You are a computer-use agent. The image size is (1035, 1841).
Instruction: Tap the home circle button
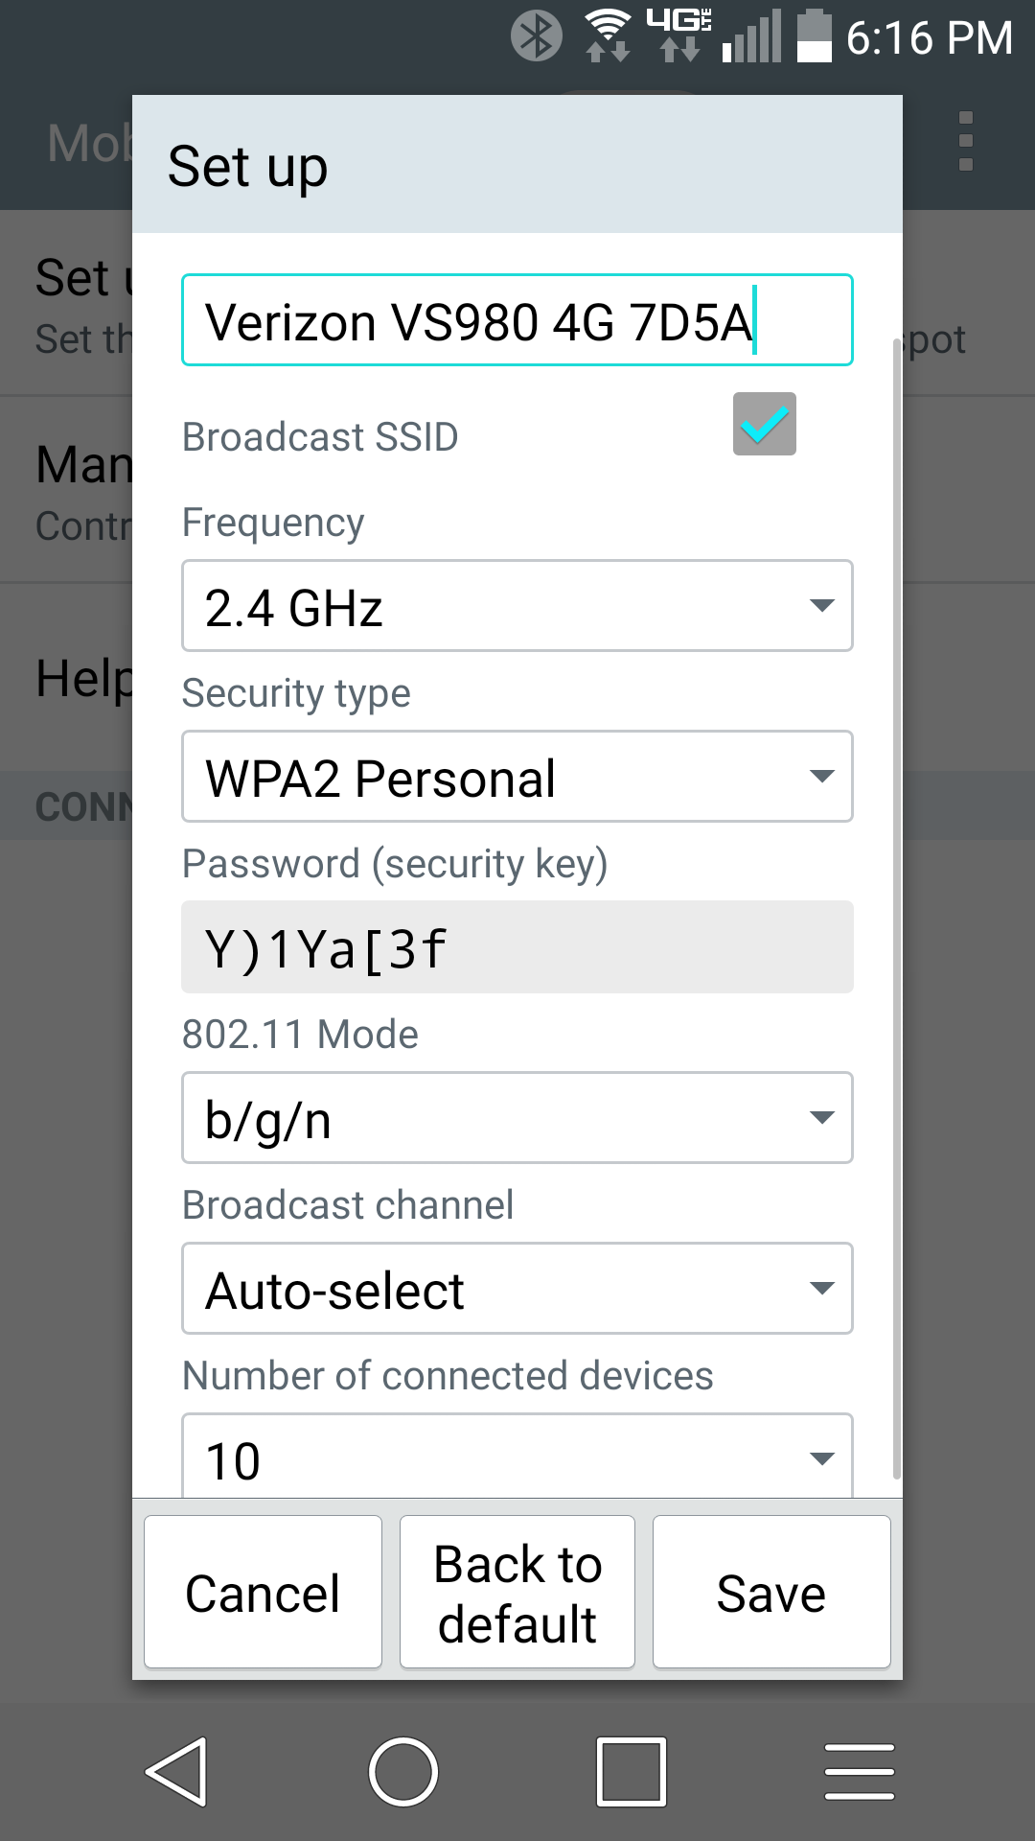click(x=404, y=1772)
